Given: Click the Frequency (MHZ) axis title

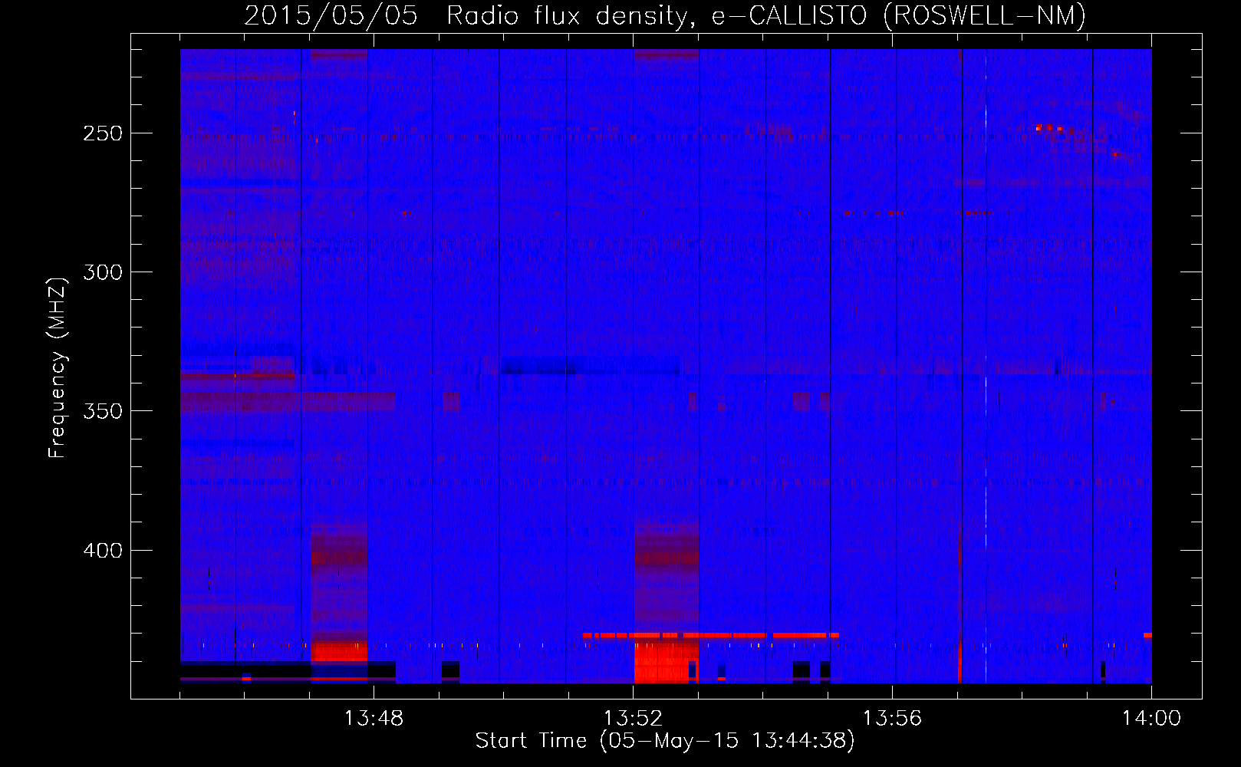Looking at the screenshot, I should (x=58, y=368).
